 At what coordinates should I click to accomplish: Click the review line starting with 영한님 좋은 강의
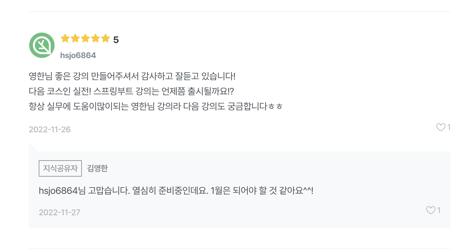coord(132,76)
